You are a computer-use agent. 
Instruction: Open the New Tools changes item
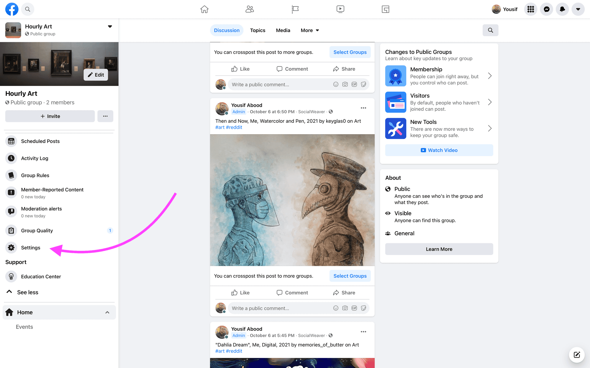click(439, 128)
